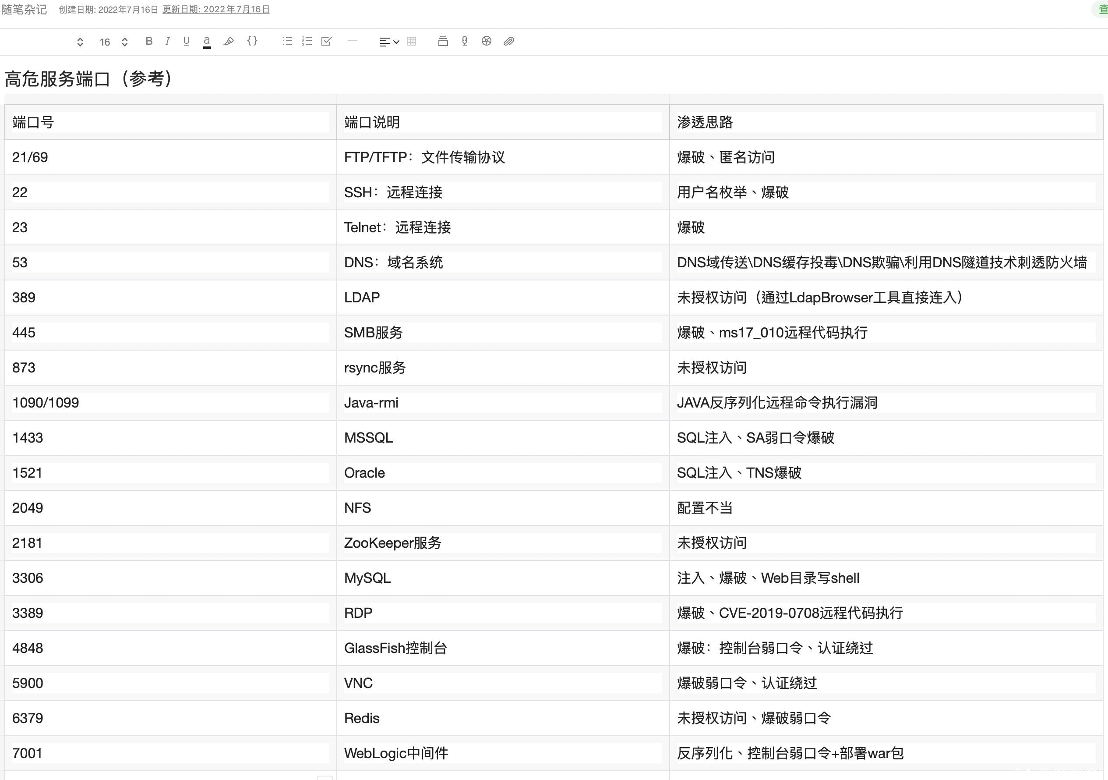This screenshot has width=1108, height=780.
Task: Click the ms17_010远程代码执行 cell
Action: [x=886, y=333]
